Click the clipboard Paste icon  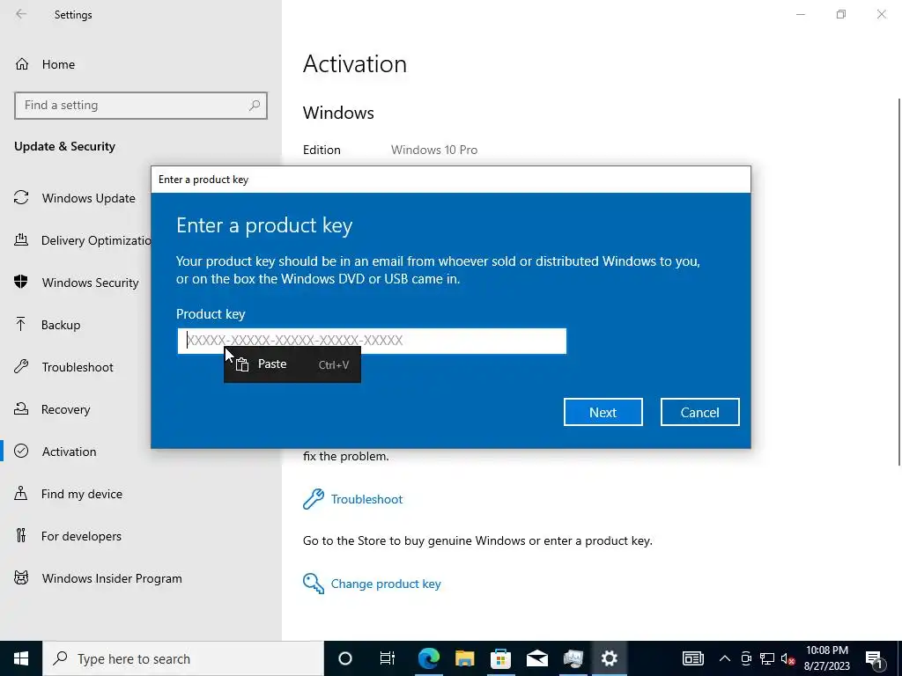(242, 364)
